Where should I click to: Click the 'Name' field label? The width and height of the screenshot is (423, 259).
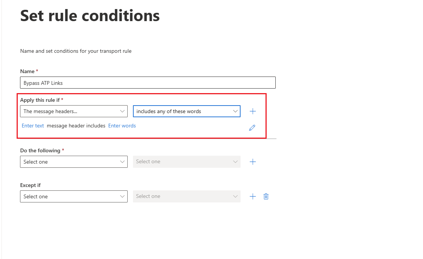27,71
